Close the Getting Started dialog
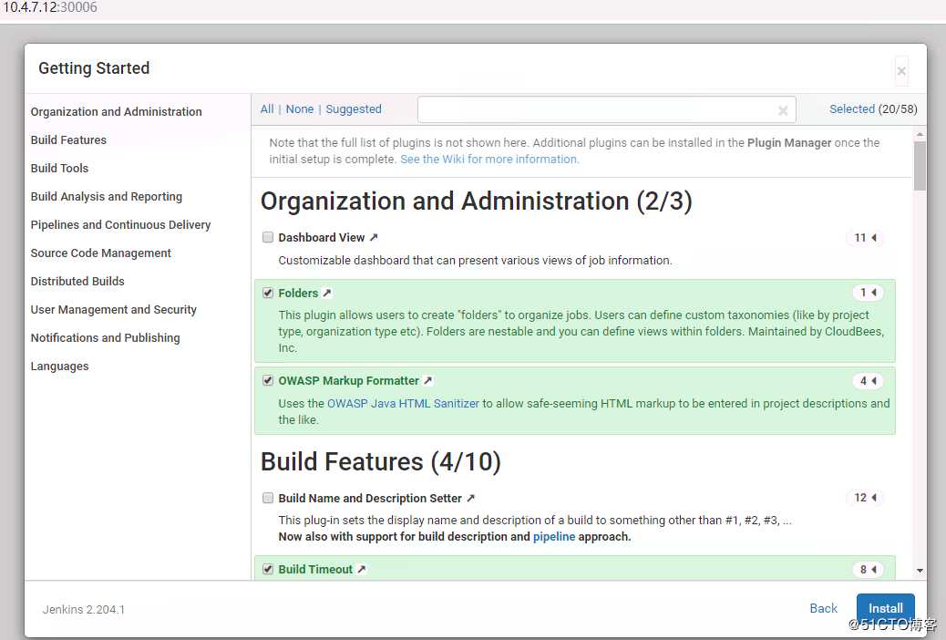 901,71
